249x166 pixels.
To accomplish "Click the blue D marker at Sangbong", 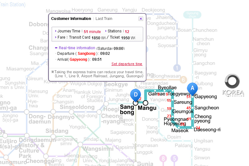I will coord(135,94).
